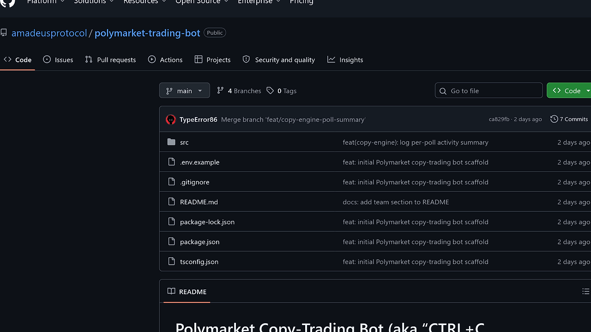The width and height of the screenshot is (591, 332).
Task: Click file icon beside .env.example
Action: 171,162
